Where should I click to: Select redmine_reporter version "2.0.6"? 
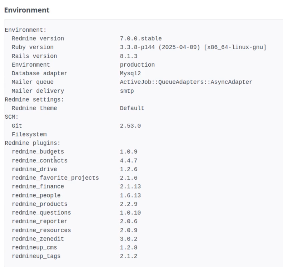(x=129, y=221)
